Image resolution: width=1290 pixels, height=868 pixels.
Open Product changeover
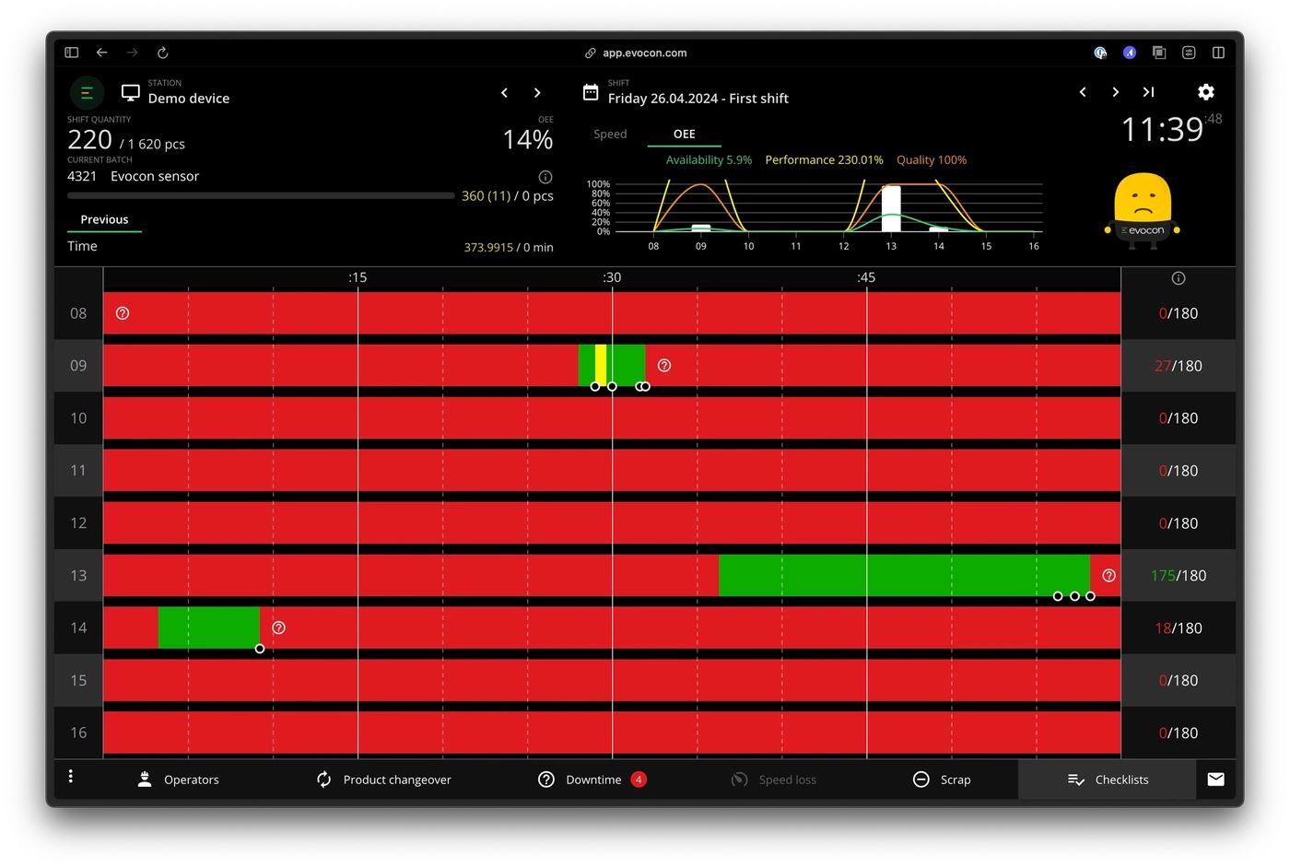[383, 780]
